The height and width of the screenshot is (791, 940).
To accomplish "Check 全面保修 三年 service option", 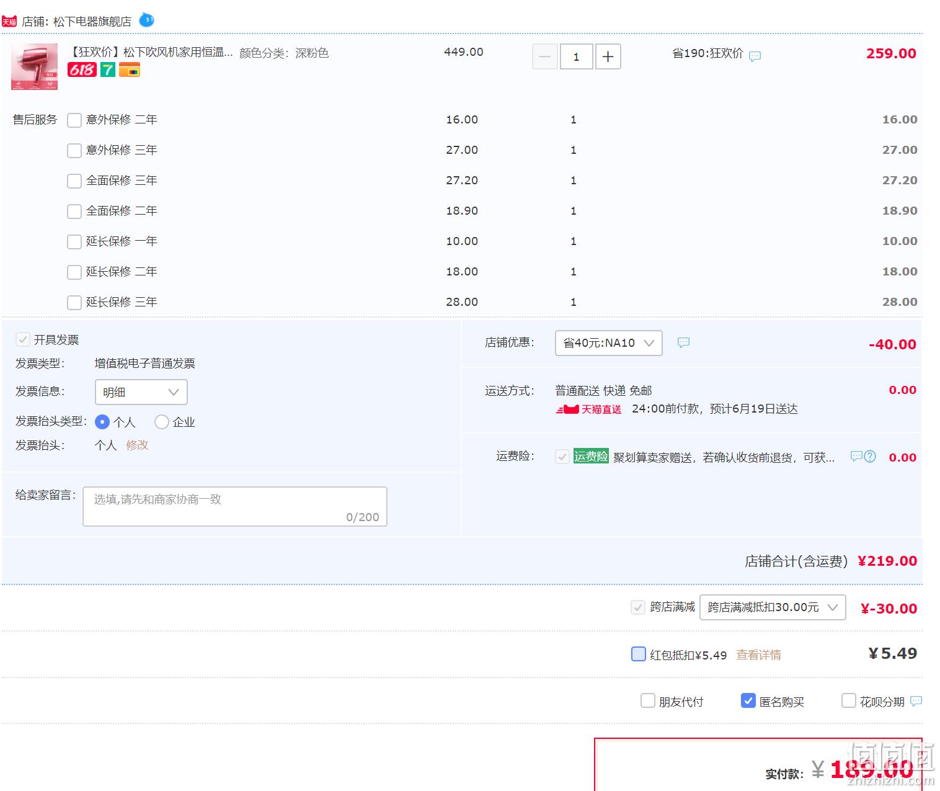I will (74, 181).
